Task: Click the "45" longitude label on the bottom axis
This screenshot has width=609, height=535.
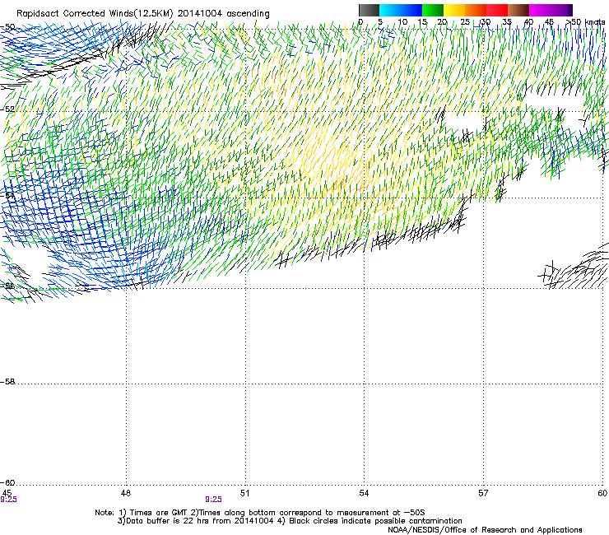Action: tap(7, 493)
